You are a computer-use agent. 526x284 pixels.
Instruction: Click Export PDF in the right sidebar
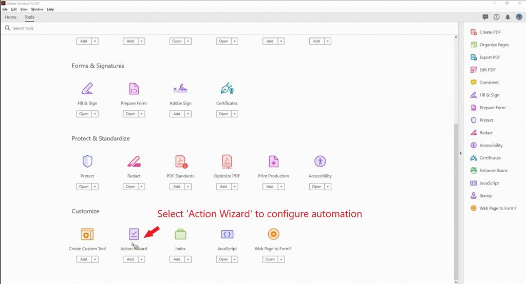(485, 57)
